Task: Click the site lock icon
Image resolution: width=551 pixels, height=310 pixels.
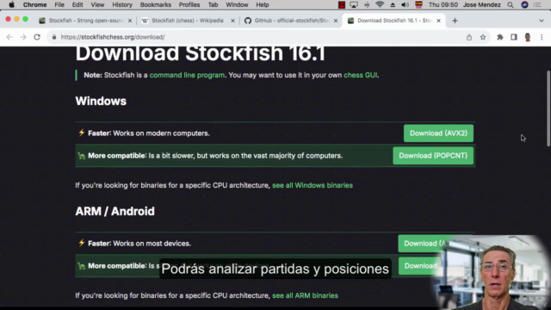Action: coord(54,37)
